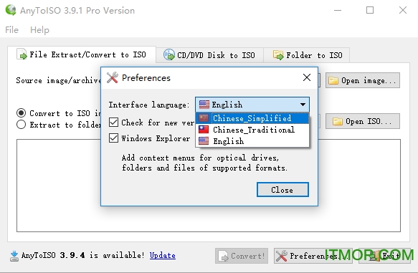This screenshot has width=418, height=273.
Task: Click the AnyToISO app icon in title bar
Action: [x=11, y=10]
